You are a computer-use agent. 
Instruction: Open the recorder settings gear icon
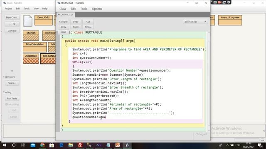point(229,2)
